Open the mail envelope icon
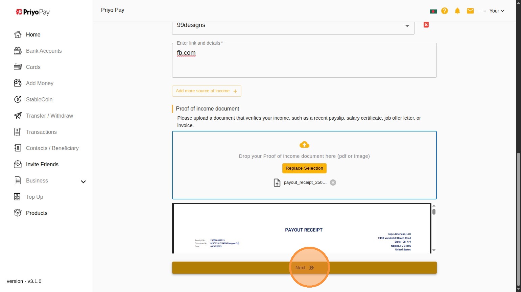521x292 pixels. [470, 11]
